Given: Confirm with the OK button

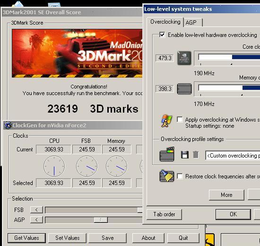Looking at the screenshot, I should (x=233, y=214).
